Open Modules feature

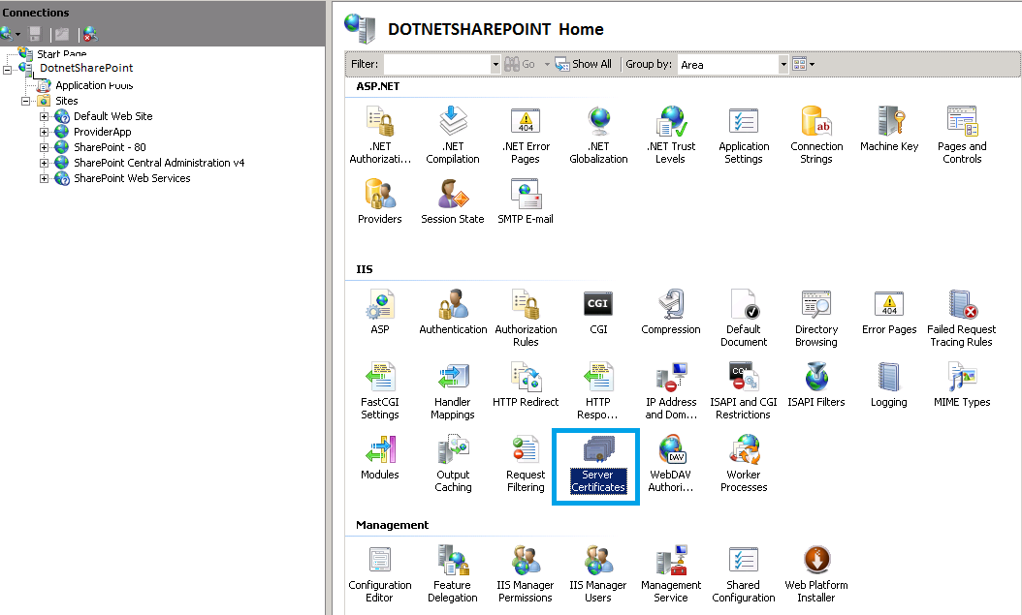point(380,457)
